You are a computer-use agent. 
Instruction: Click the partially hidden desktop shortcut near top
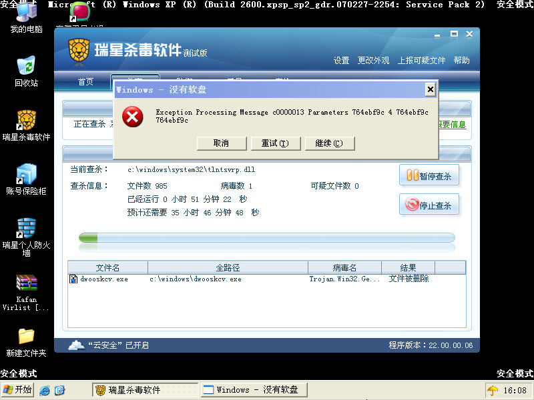tap(79, 13)
